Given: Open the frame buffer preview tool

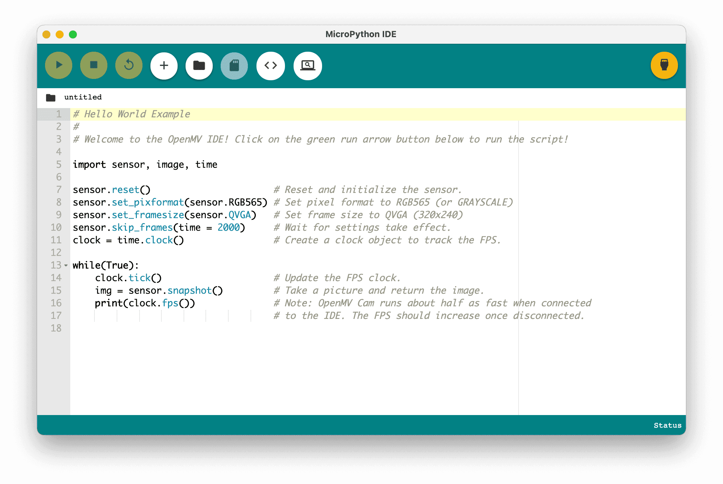Looking at the screenshot, I should pyautogui.click(x=307, y=66).
